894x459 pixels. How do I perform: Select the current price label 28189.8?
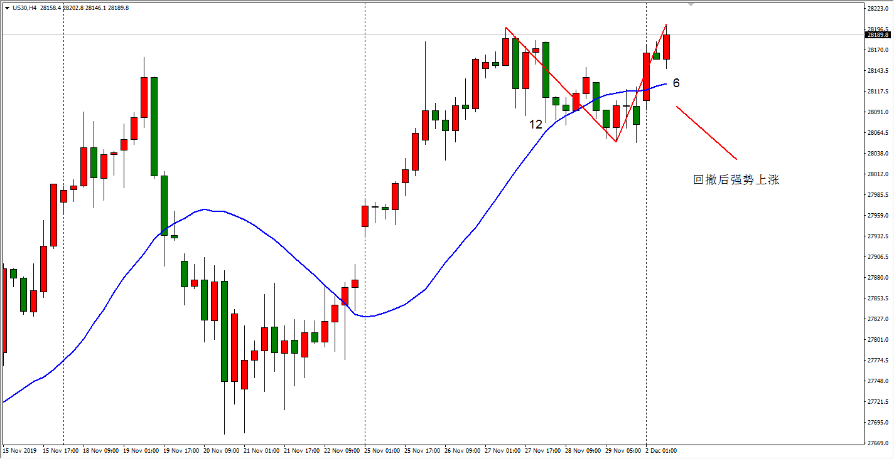pos(876,35)
